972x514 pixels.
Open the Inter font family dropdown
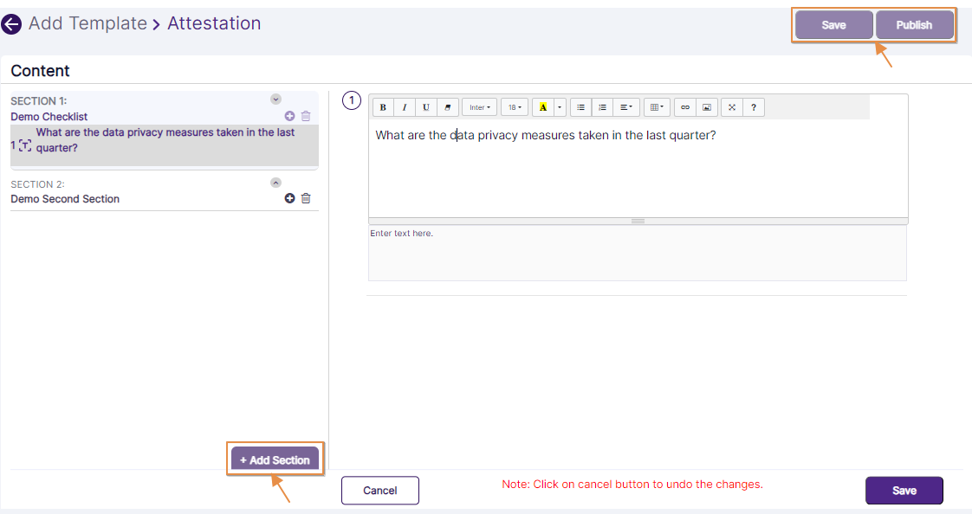pyautogui.click(x=479, y=106)
